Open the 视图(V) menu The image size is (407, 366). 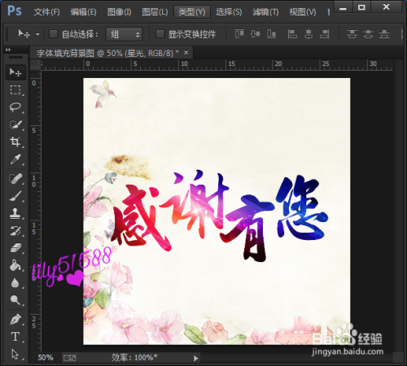(x=303, y=12)
